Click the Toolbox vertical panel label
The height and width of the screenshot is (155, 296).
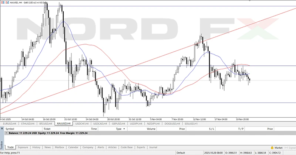pos(2,145)
